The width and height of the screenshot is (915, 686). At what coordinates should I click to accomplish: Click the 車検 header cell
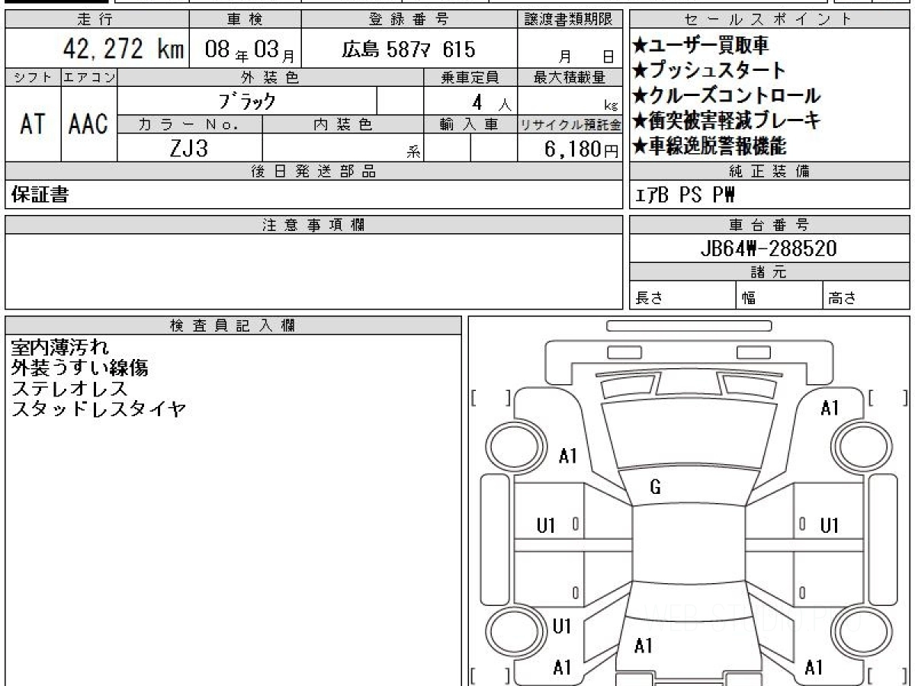click(245, 20)
